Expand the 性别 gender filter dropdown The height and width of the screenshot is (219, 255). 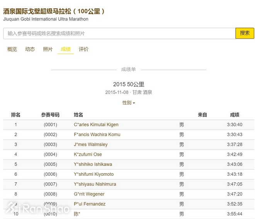coord(129,103)
